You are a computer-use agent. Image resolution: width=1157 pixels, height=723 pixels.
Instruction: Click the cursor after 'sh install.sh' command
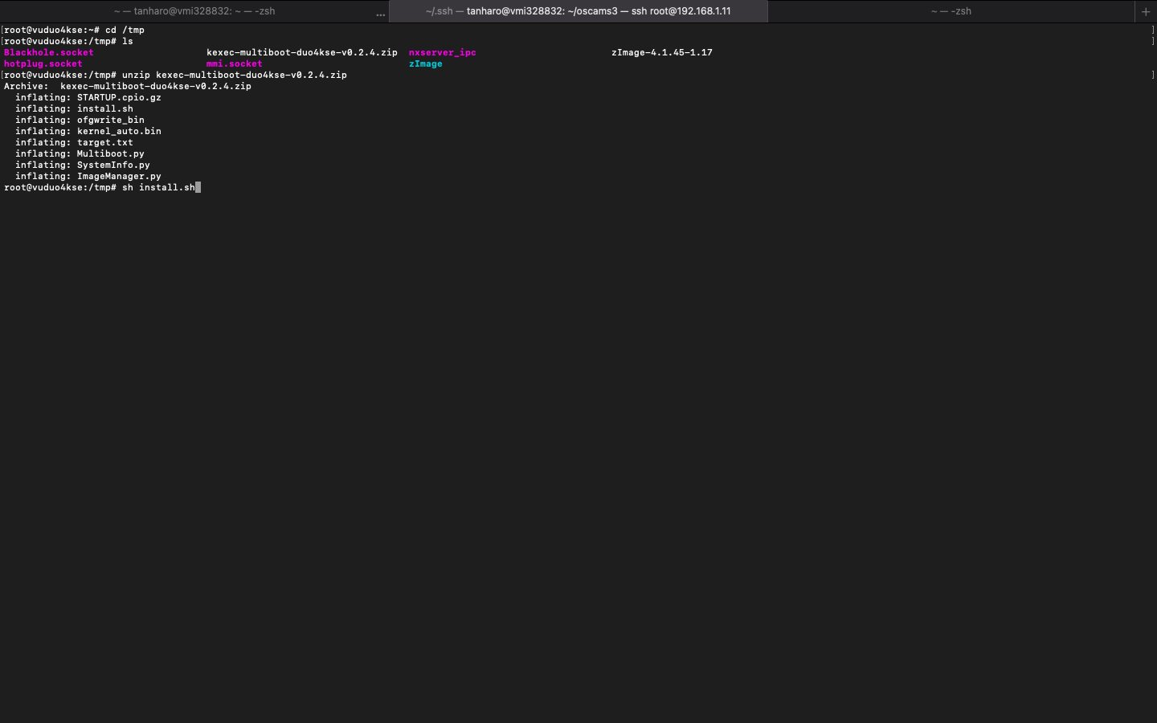click(x=198, y=187)
